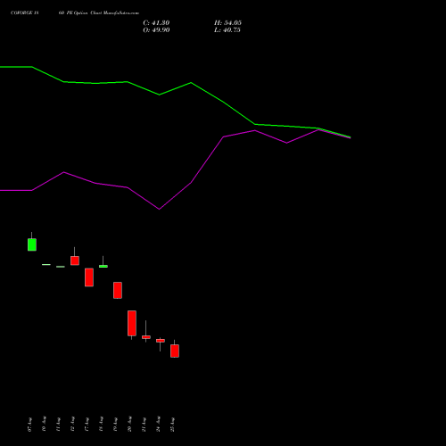This screenshot has height=446, width=446.
Task: Select the 07 Aug date axis label
Action: point(29,425)
